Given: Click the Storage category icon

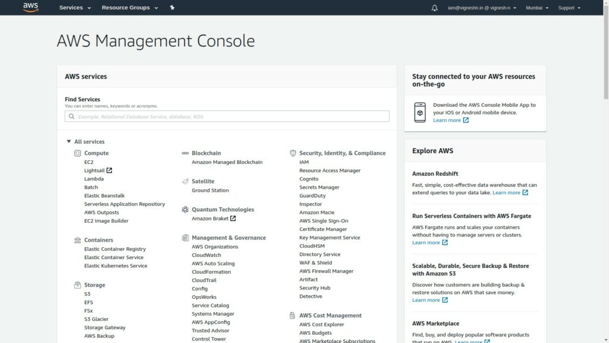Looking at the screenshot, I should coord(78,285).
